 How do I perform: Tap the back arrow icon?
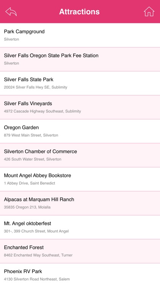tap(11, 12)
